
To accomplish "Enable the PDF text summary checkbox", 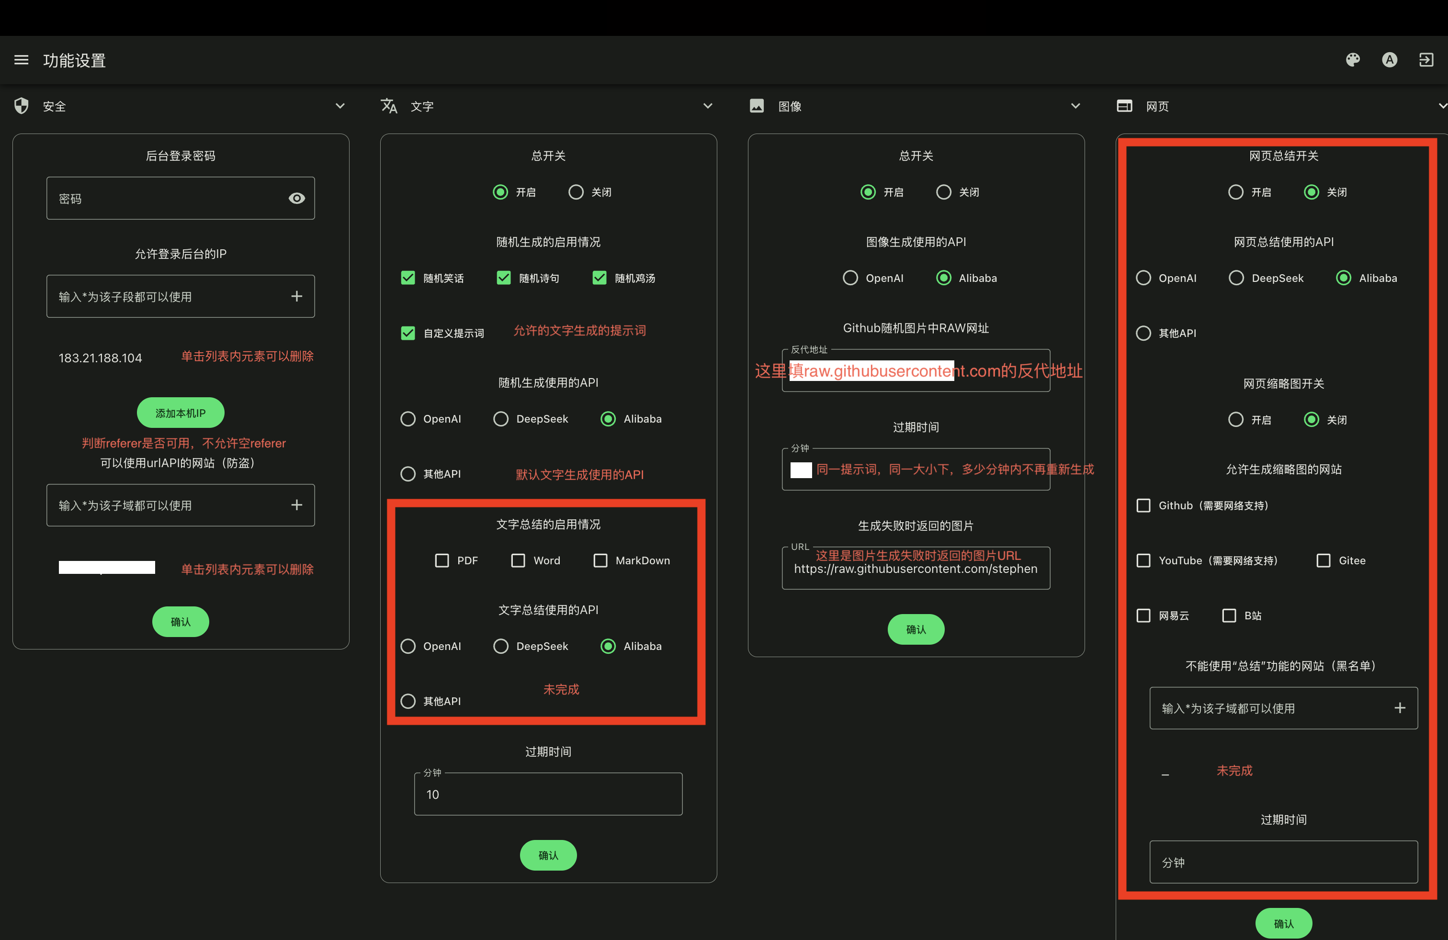I will click(441, 560).
